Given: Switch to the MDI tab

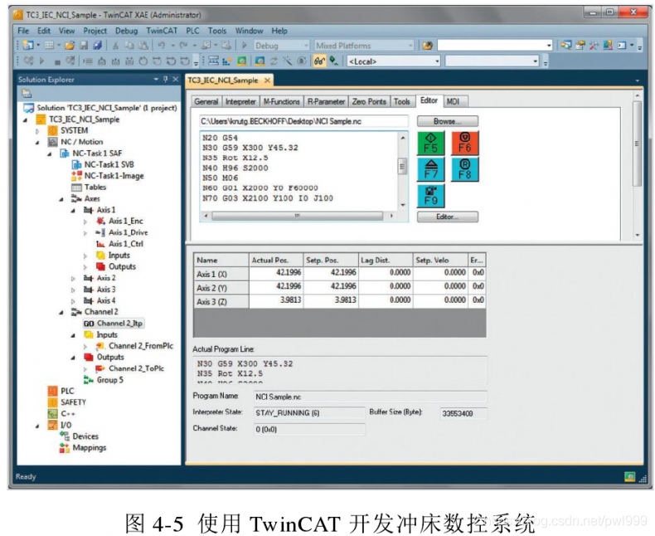Looking at the screenshot, I should 454,101.
